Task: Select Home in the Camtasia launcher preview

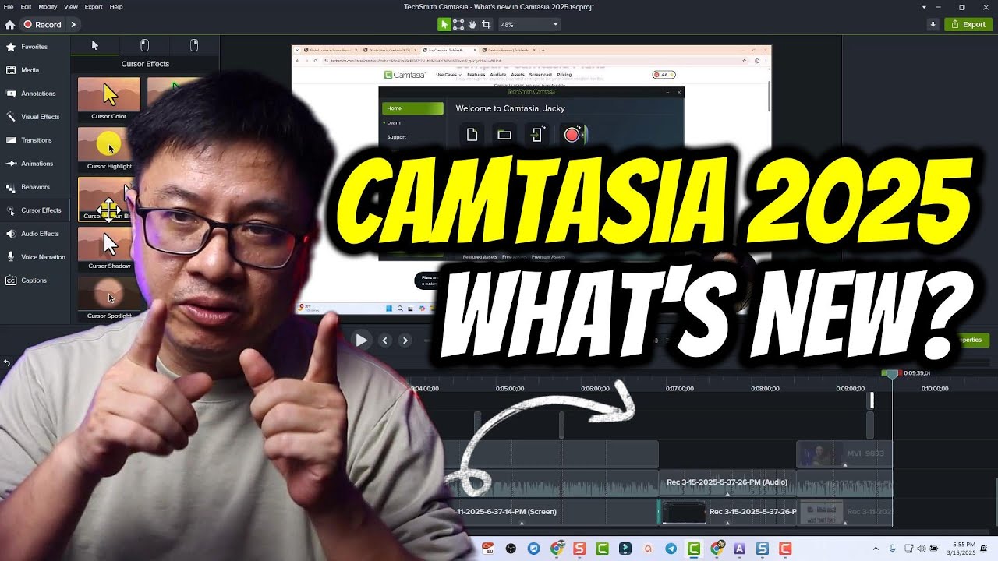Action: (x=412, y=108)
